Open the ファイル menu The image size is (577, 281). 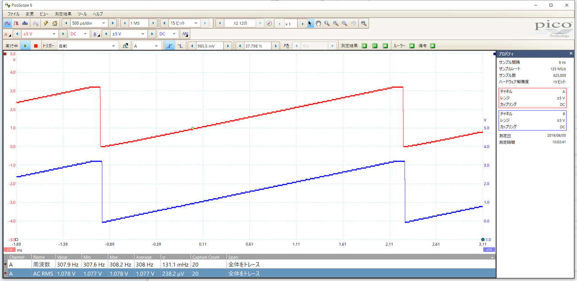(14, 14)
